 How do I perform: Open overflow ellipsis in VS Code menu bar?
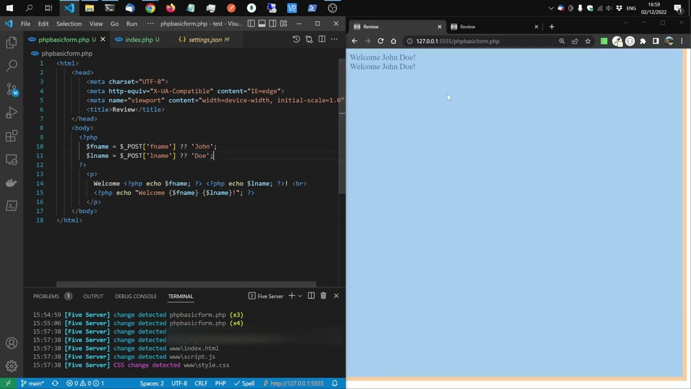pyautogui.click(x=151, y=24)
